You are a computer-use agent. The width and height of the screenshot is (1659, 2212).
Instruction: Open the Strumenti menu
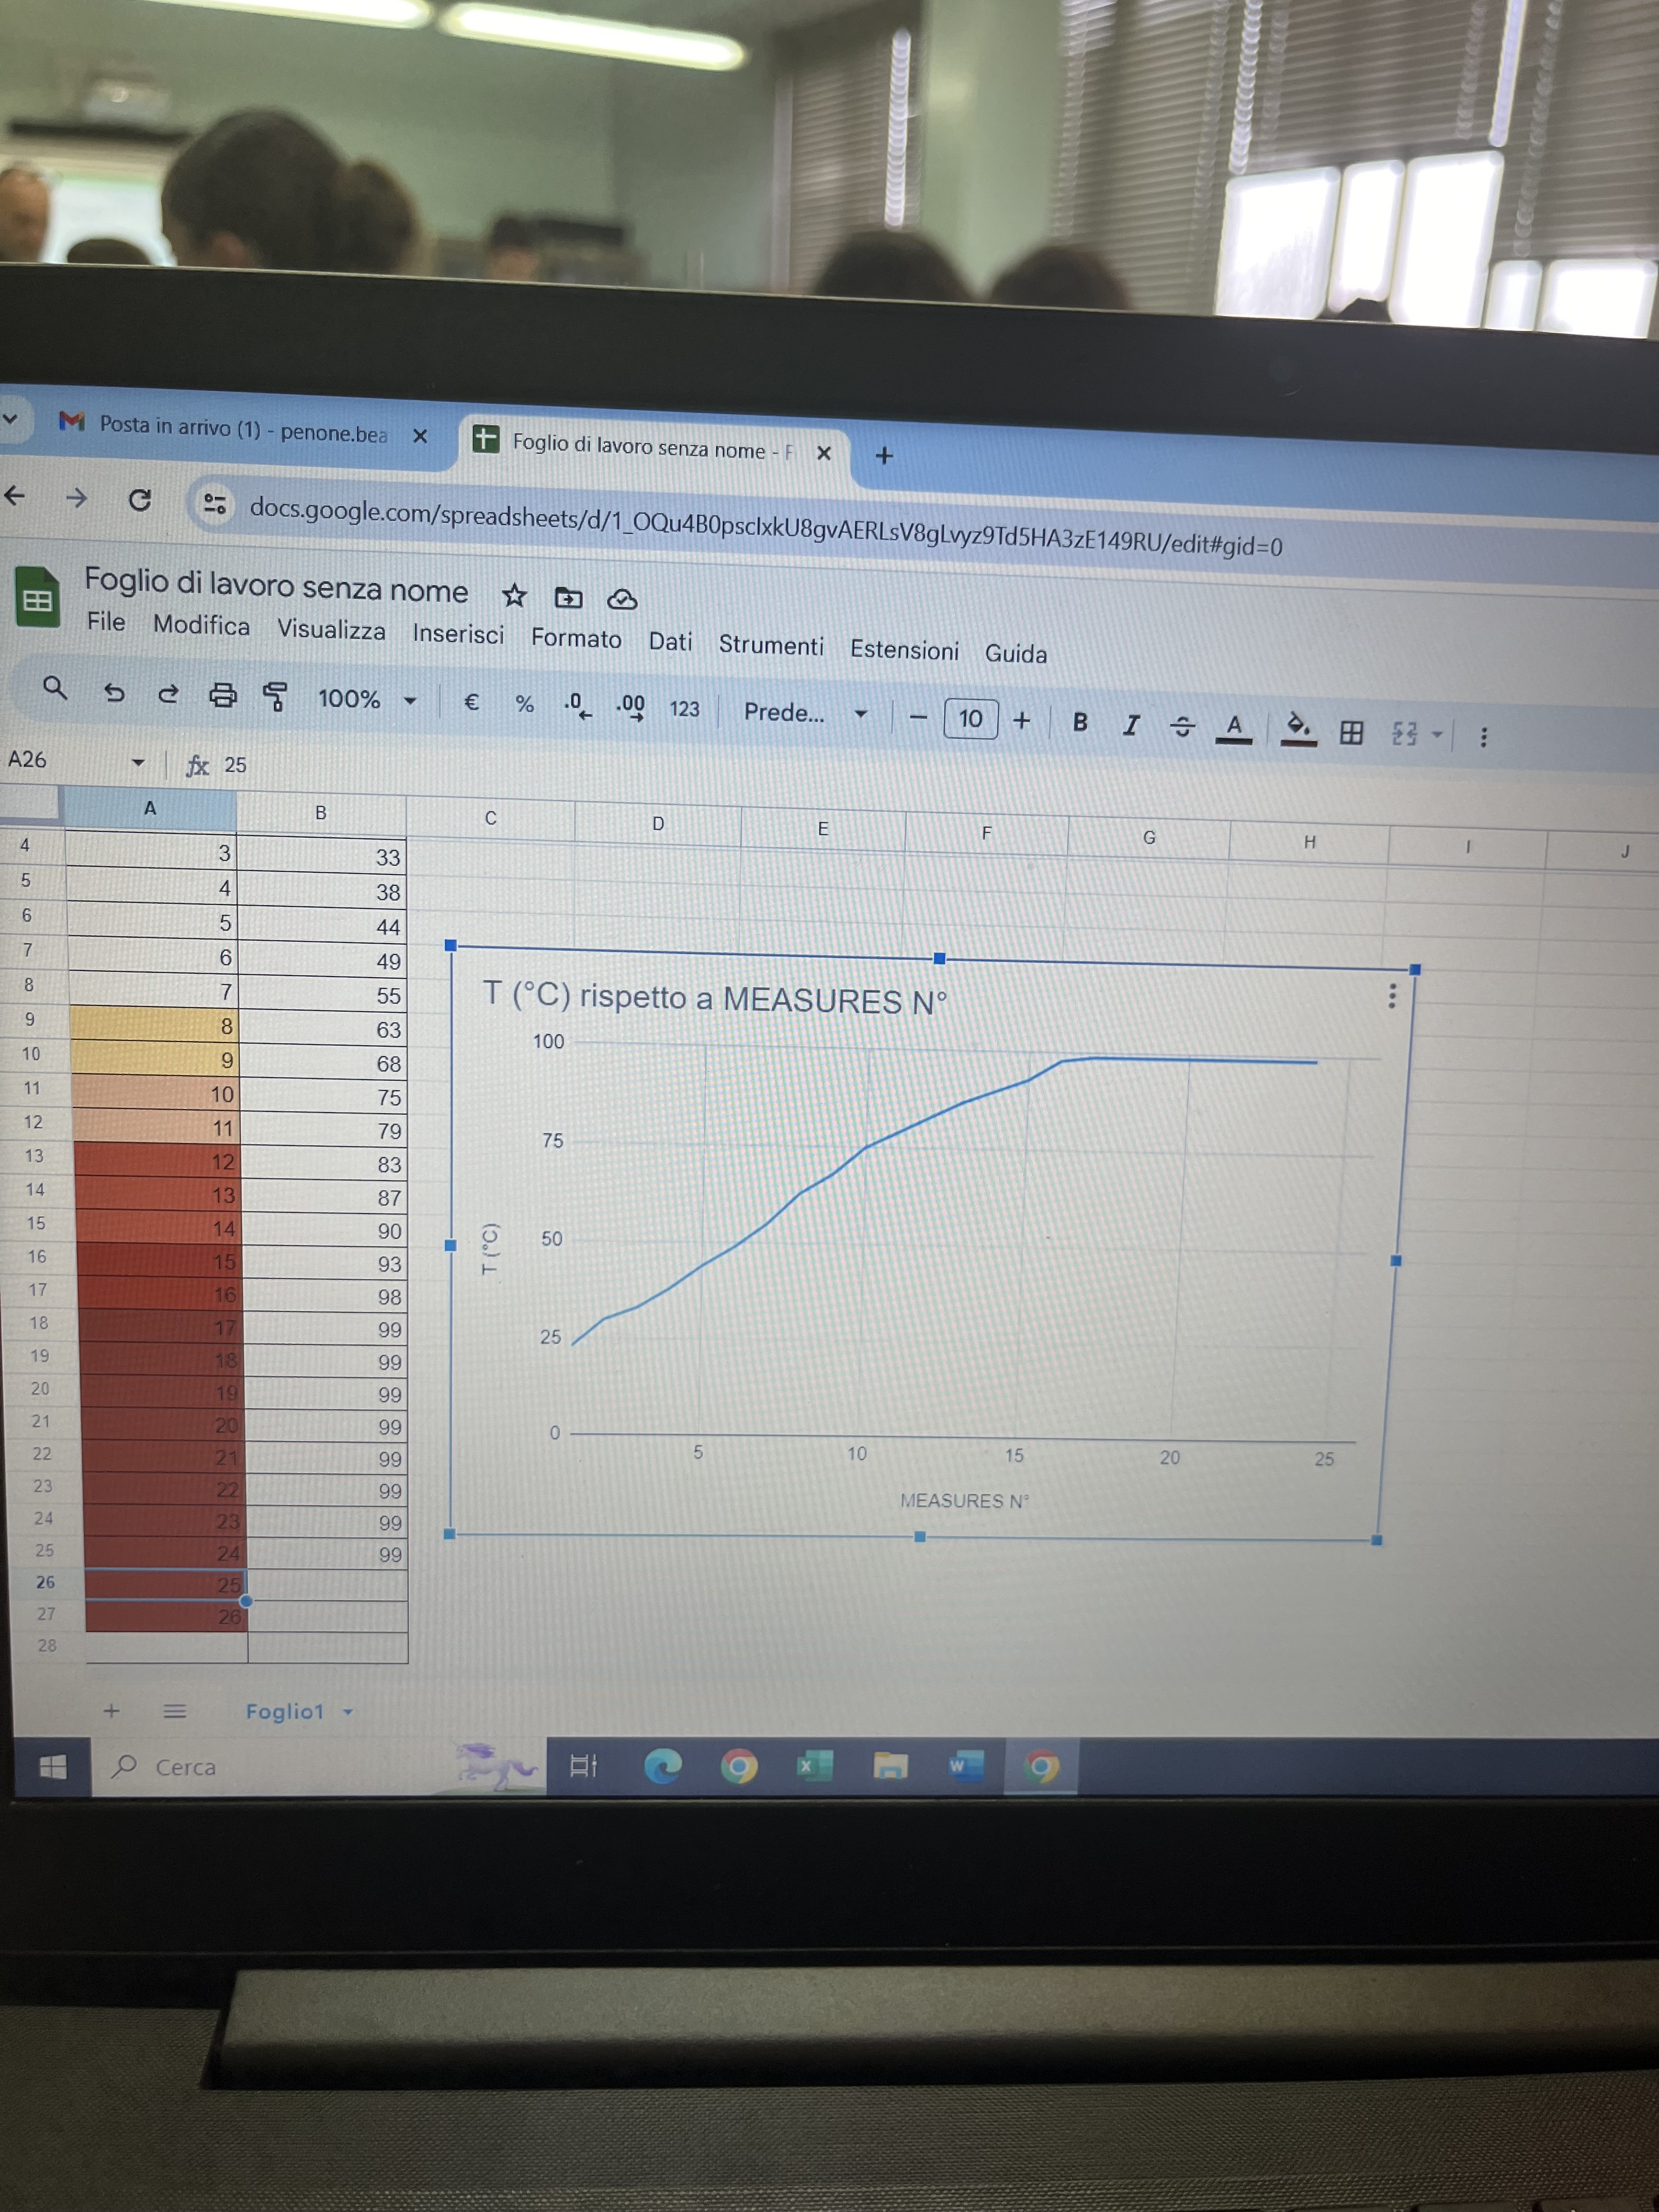click(x=771, y=645)
